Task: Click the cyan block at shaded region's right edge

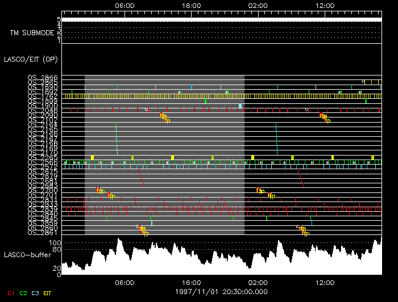Action: (x=241, y=106)
